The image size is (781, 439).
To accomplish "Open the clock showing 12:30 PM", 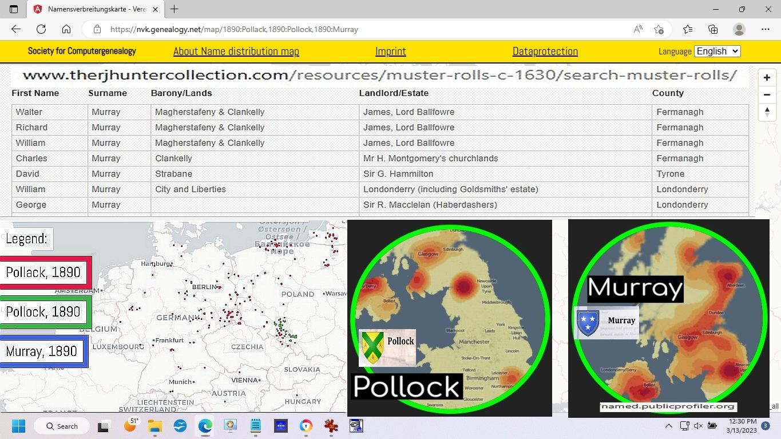I will click(x=743, y=426).
